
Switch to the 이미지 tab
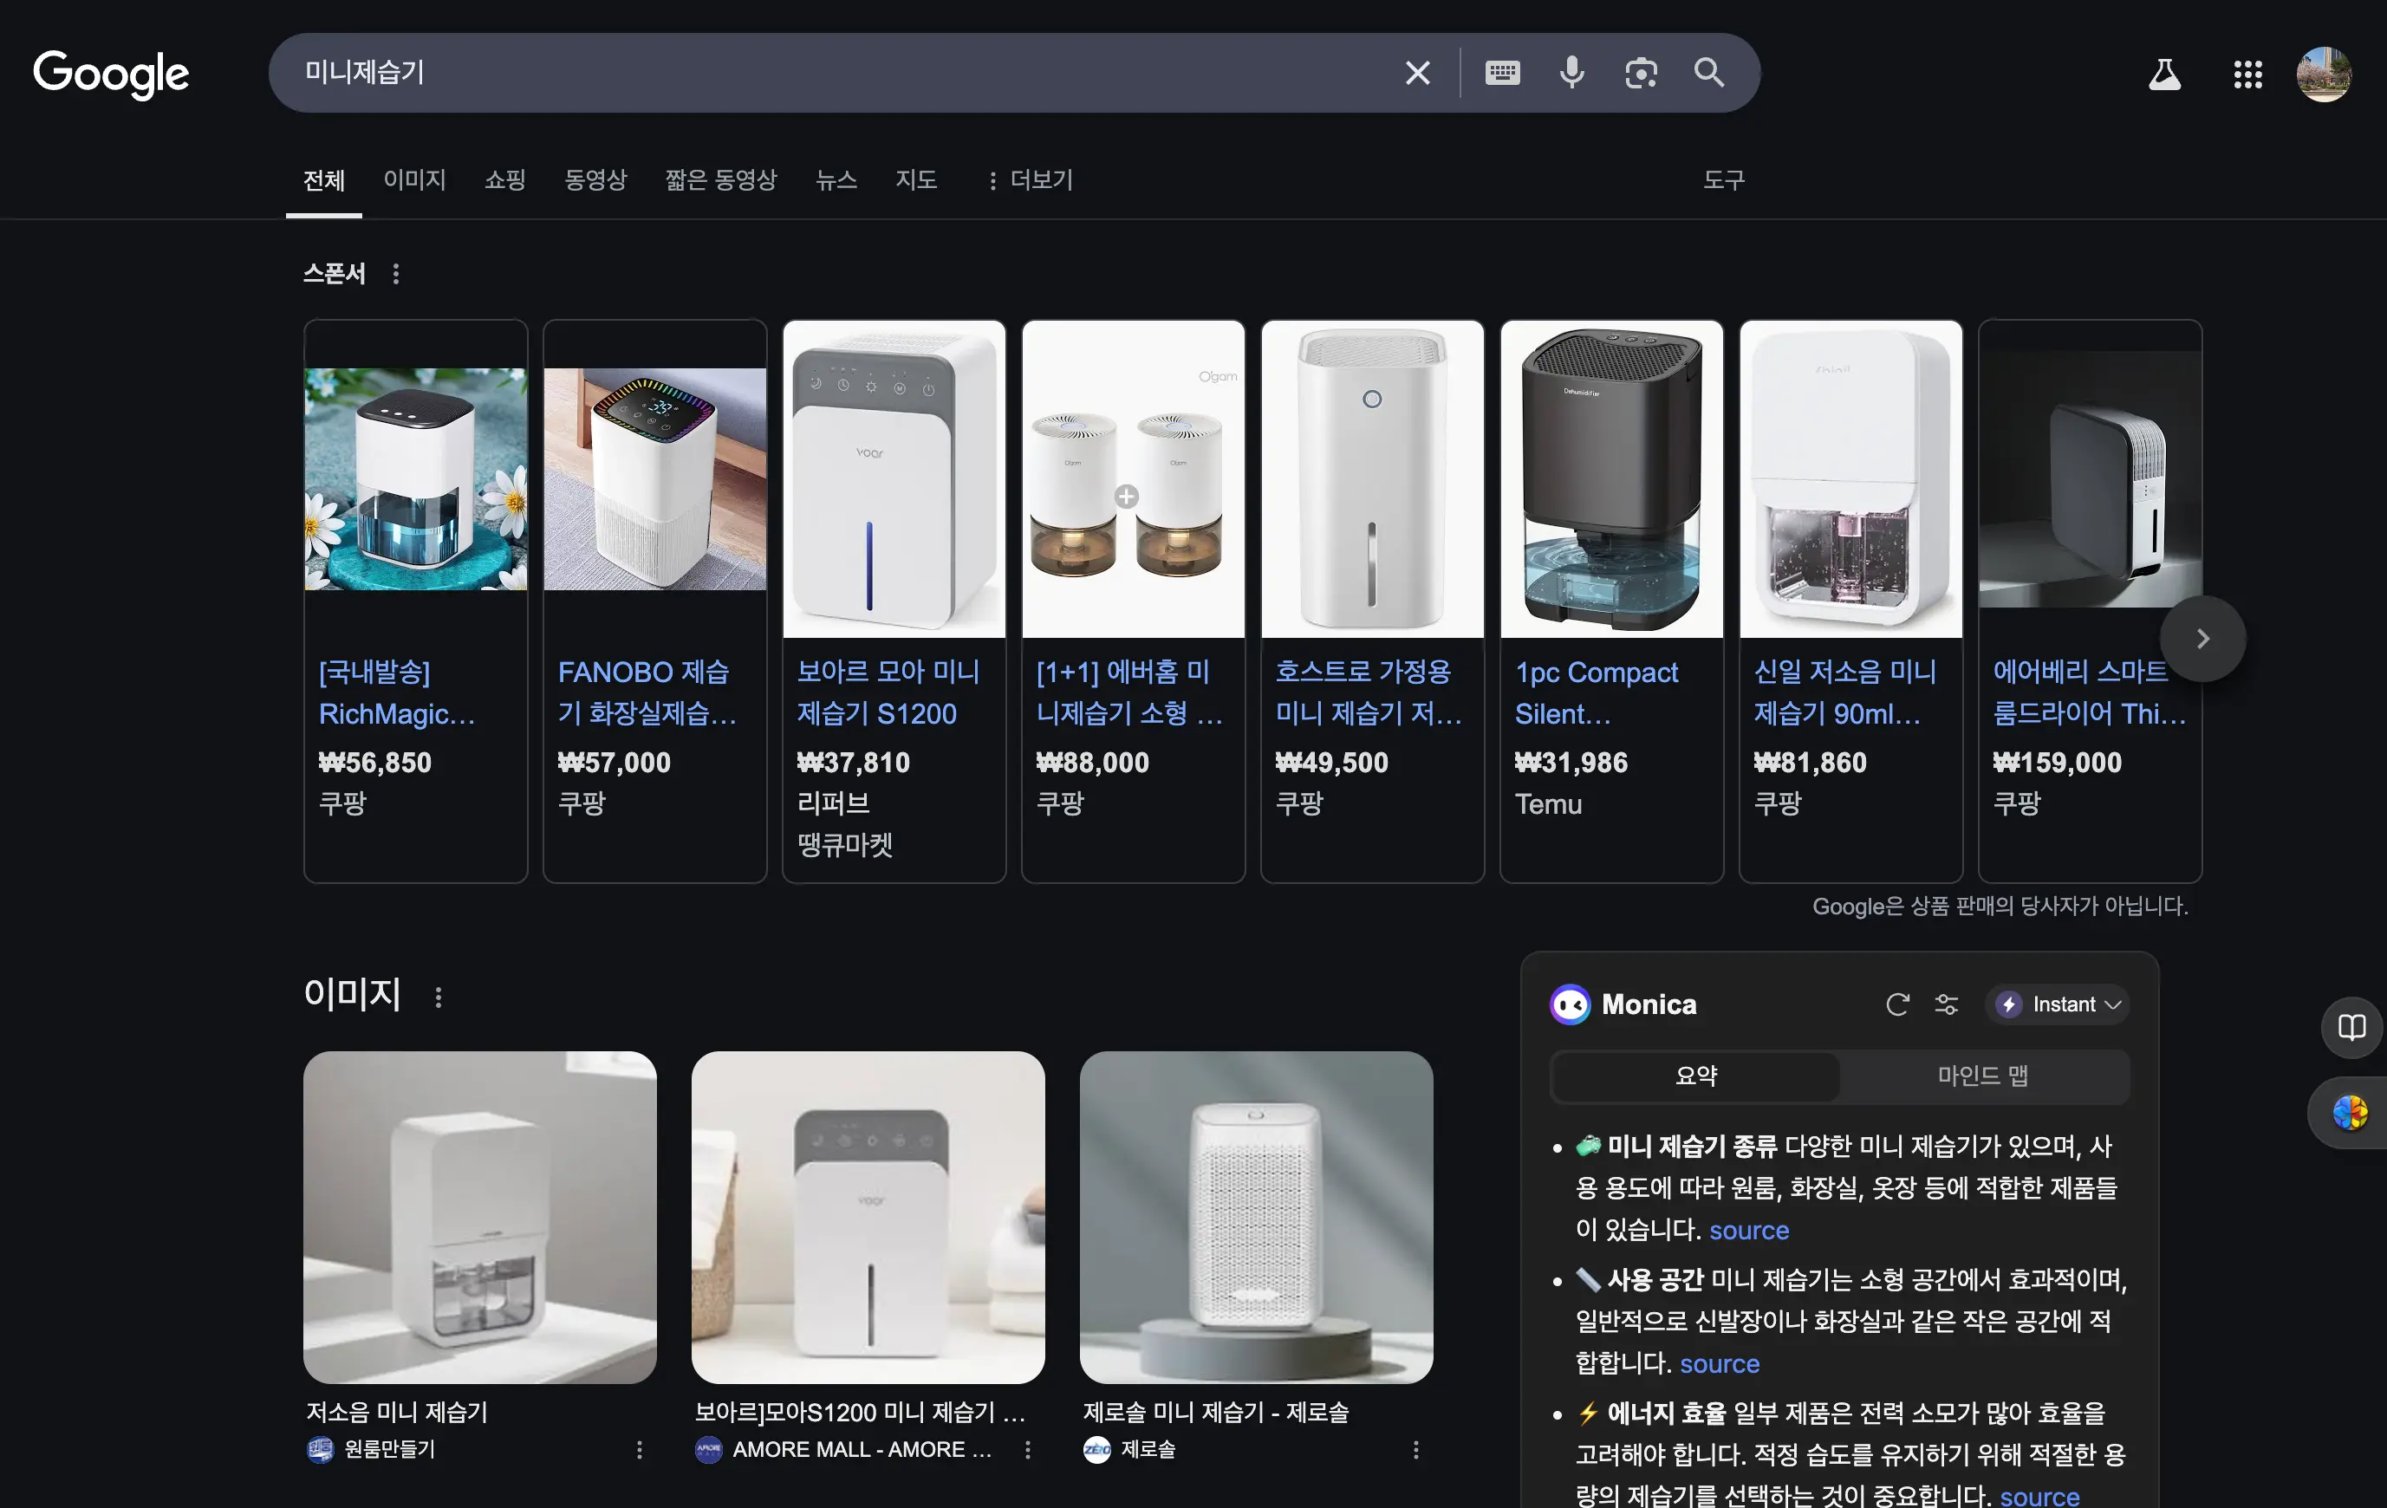[415, 179]
